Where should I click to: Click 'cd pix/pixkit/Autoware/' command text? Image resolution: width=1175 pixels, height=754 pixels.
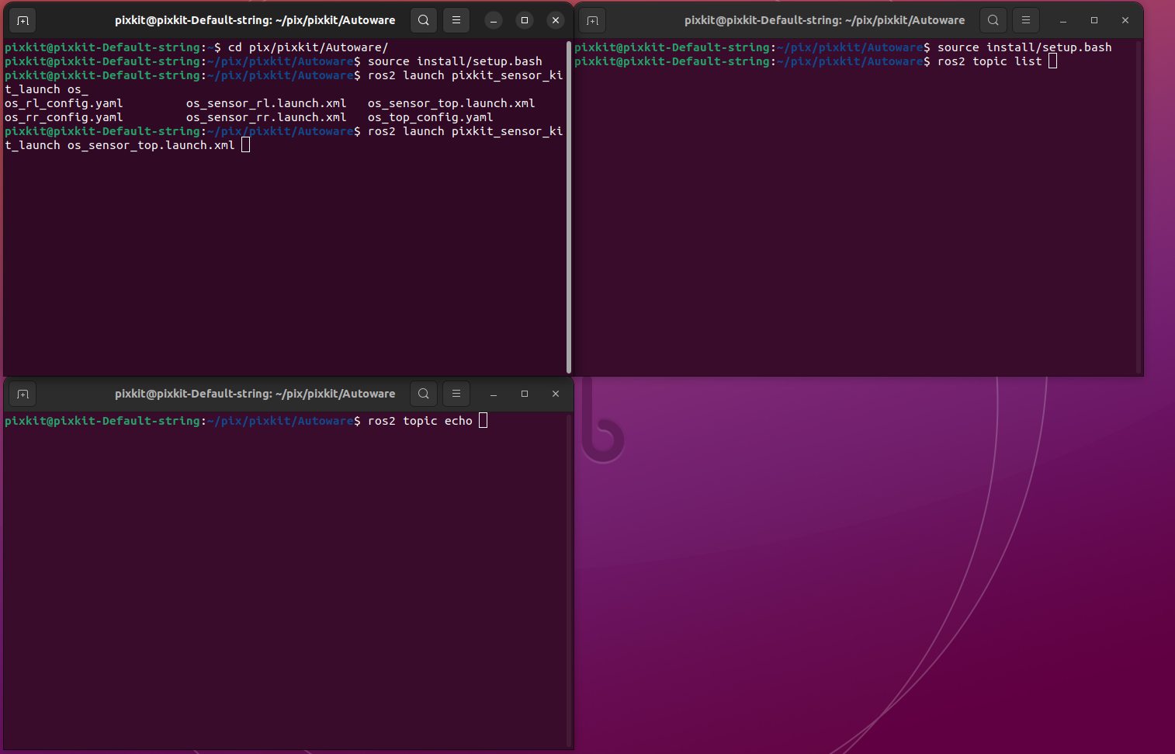tap(308, 47)
